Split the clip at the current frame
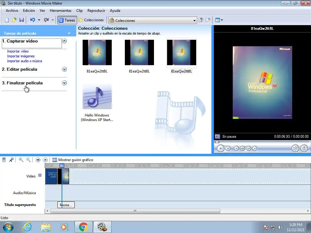 coord(295,148)
